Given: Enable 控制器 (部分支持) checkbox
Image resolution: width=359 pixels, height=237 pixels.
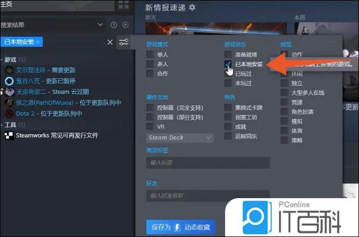Looking at the screenshot, I should coord(150,117).
